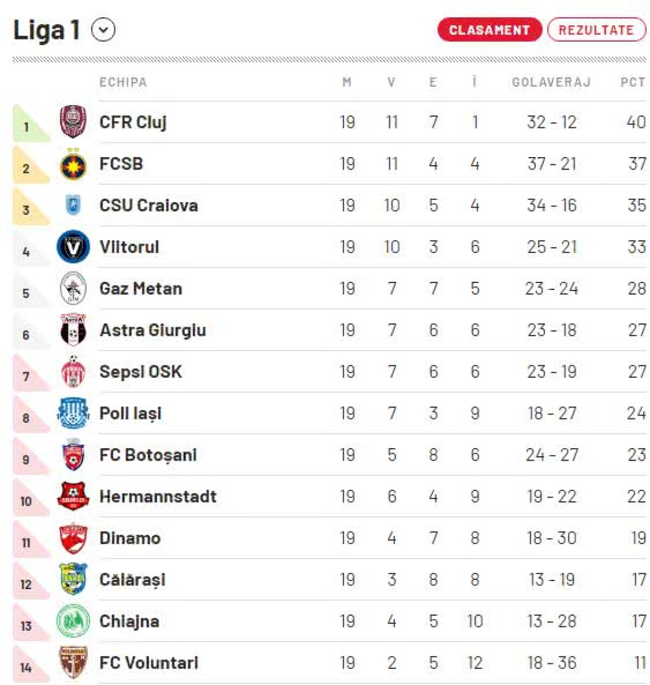Click the Dinamo team crest
The image size is (650, 685).
click(73, 538)
